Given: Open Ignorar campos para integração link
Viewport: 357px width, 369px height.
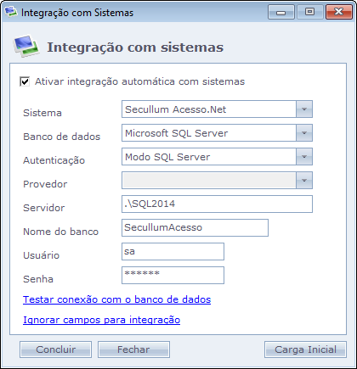Looking at the screenshot, I should click(x=101, y=320).
